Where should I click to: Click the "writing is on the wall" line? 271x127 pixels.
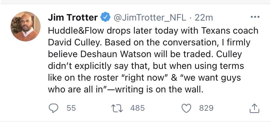pos(159,89)
